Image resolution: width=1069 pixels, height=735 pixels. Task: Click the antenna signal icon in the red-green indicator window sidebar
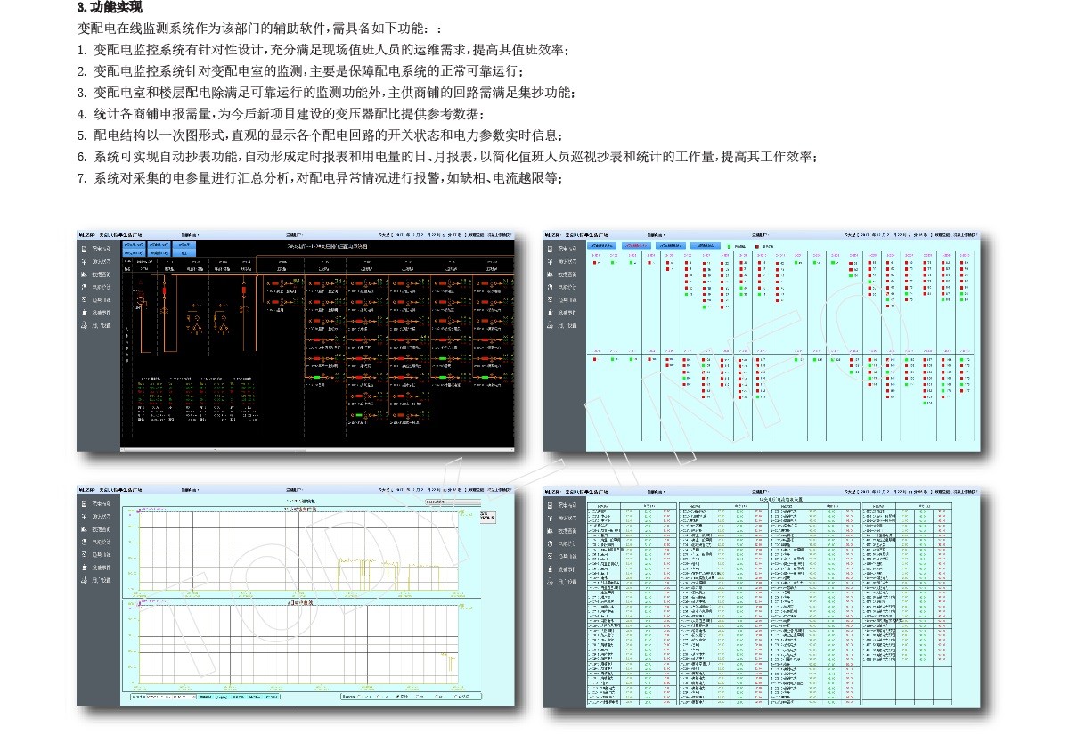[x=551, y=262]
